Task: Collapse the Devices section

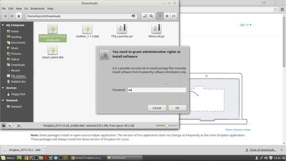Action: pyautogui.click(x=3, y=88)
